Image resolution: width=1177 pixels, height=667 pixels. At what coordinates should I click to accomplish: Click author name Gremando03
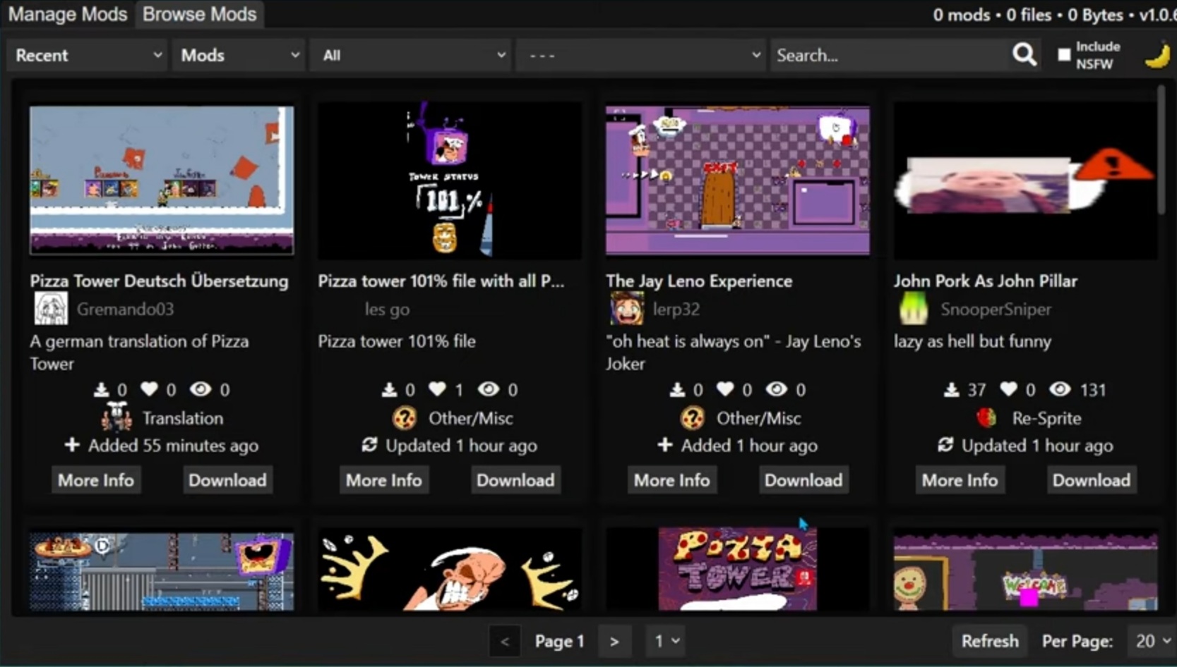[125, 309]
